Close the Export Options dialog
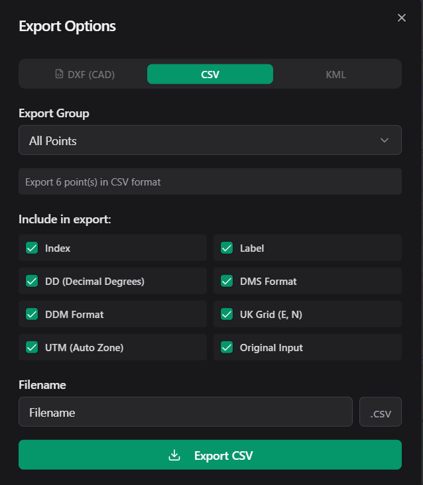This screenshot has width=423, height=485. (401, 18)
